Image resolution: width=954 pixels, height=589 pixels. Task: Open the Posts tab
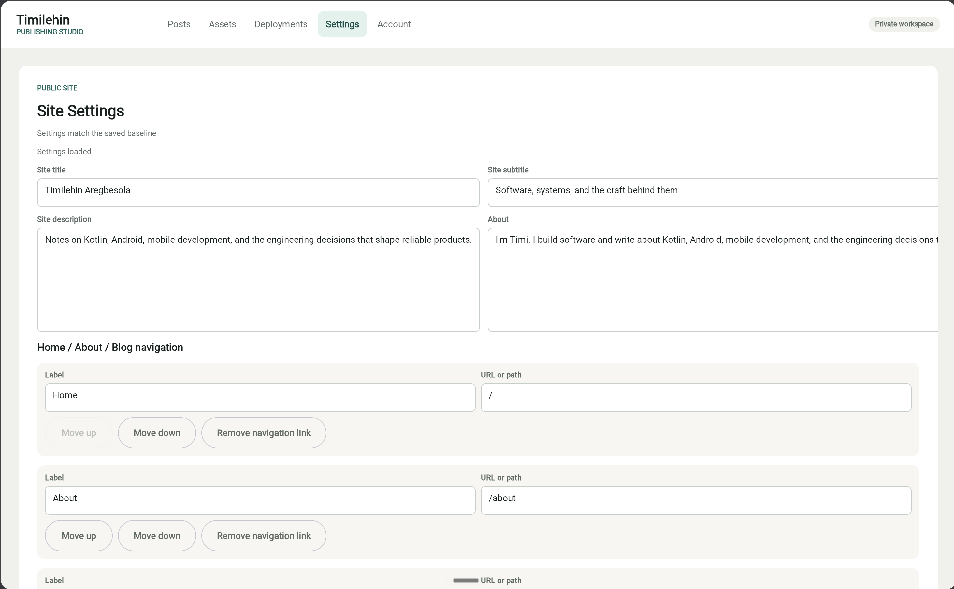point(179,24)
